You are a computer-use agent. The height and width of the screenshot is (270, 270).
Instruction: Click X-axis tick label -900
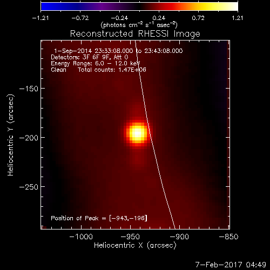[x=179, y=237]
